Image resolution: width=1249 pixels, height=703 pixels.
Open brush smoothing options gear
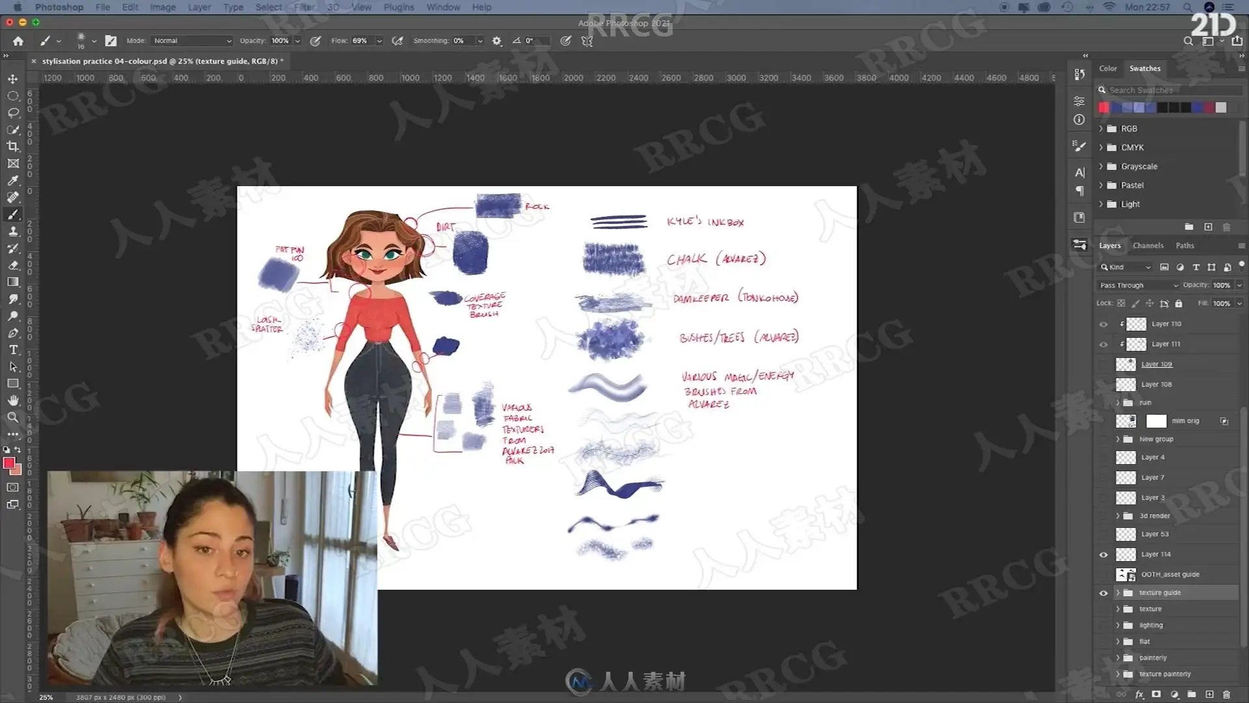pos(497,40)
